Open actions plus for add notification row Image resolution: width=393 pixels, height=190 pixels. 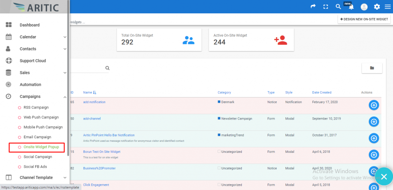point(374,105)
